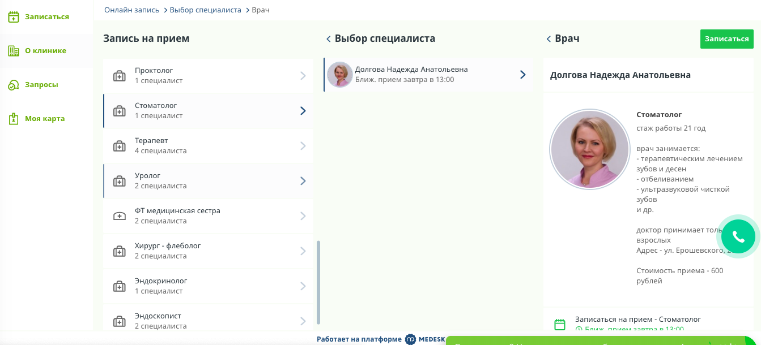Click the medical kit icon for Стоматолог
761x345 pixels.
click(x=120, y=111)
